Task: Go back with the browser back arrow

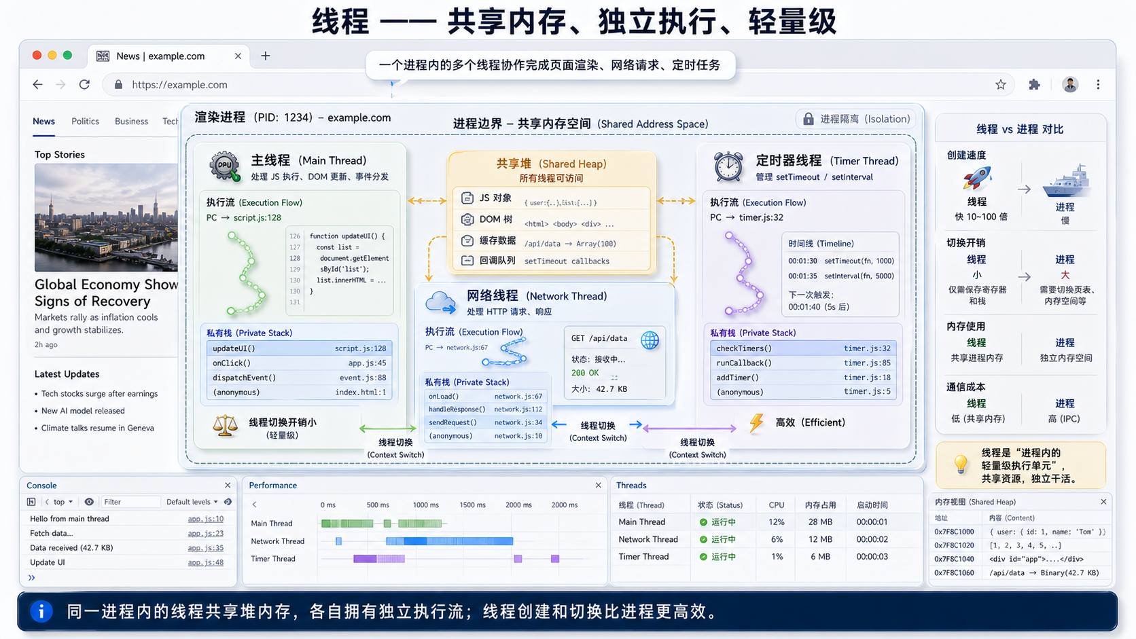Action: tap(37, 85)
